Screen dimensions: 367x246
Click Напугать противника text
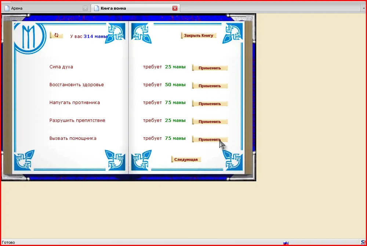(x=75, y=102)
